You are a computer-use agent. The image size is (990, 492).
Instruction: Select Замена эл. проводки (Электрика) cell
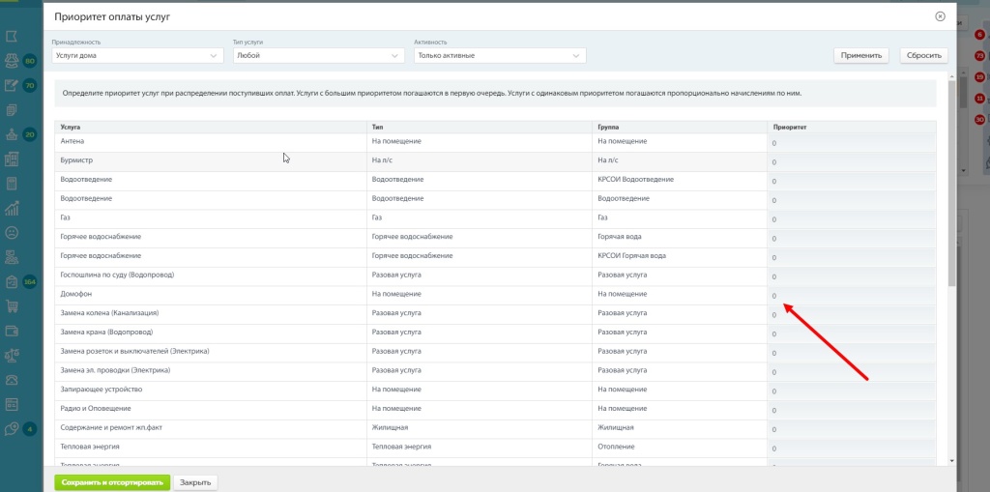coord(210,370)
